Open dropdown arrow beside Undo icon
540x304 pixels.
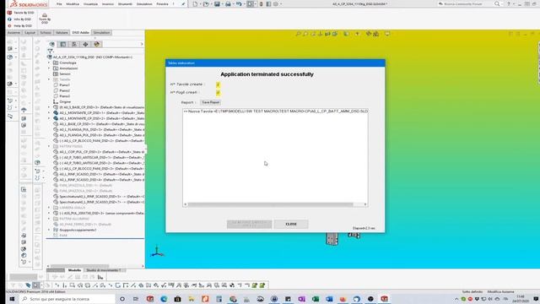[244, 4]
